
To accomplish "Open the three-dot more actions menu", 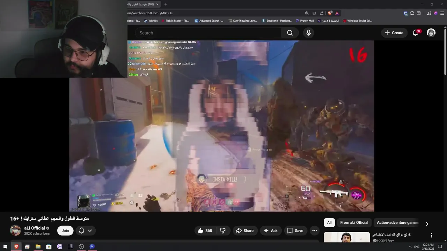I will [x=314, y=230].
